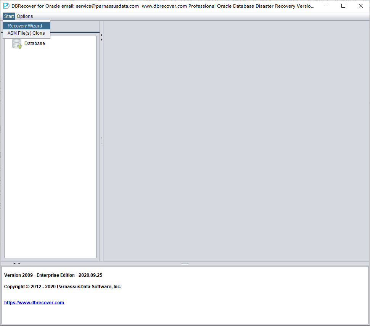Screen dimensions: 370x326
Task: Click the Database icon with green plus
Action: click(x=17, y=43)
